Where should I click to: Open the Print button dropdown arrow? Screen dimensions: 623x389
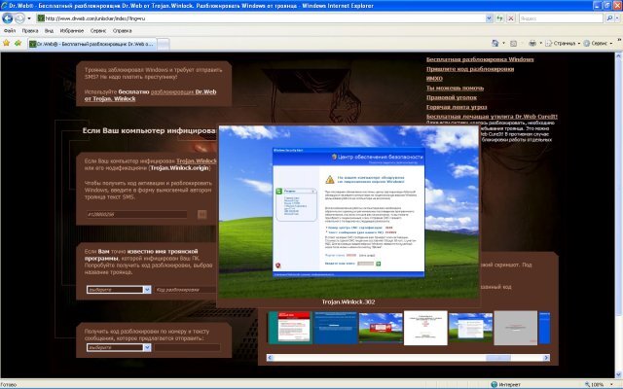coord(540,43)
